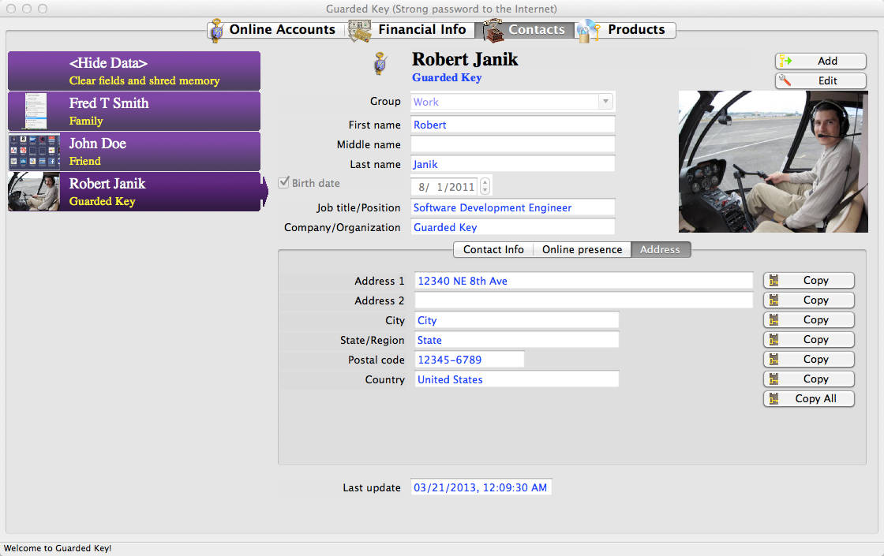
Task: Click the empty Middle name field
Action: click(x=512, y=145)
